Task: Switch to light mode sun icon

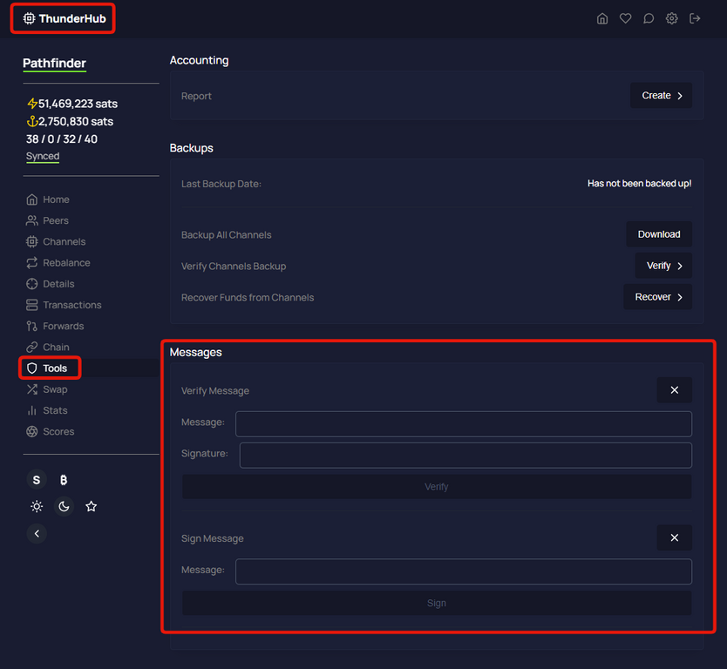Action: (x=37, y=506)
